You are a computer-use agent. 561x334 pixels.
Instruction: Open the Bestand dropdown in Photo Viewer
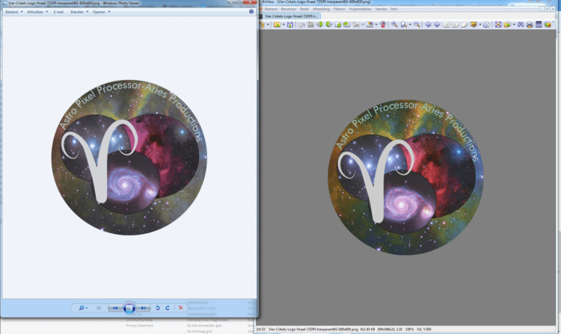[13, 12]
